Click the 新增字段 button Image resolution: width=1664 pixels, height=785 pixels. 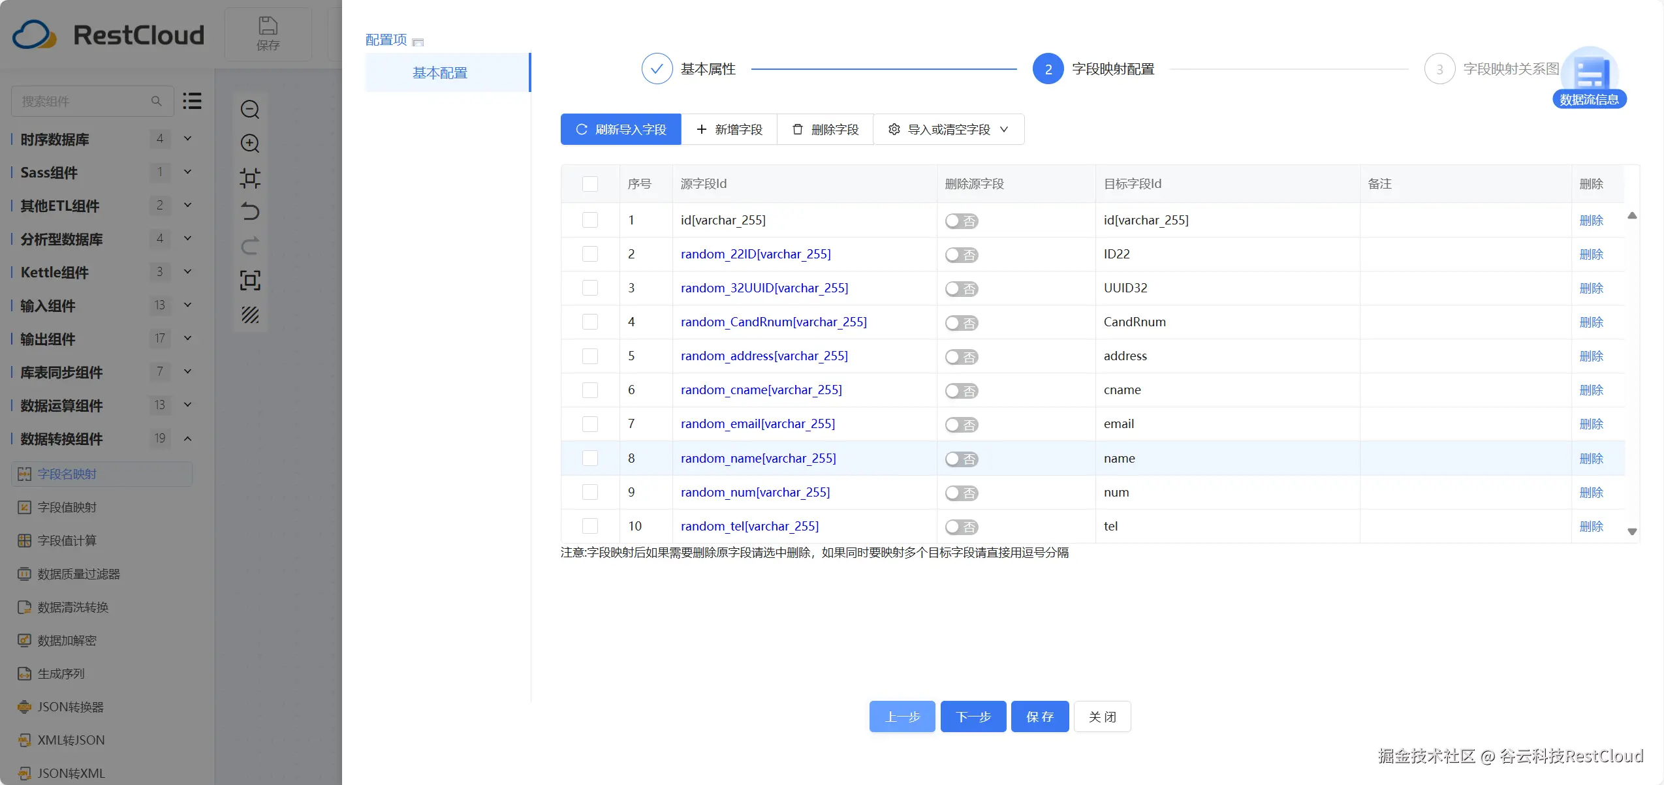point(729,129)
